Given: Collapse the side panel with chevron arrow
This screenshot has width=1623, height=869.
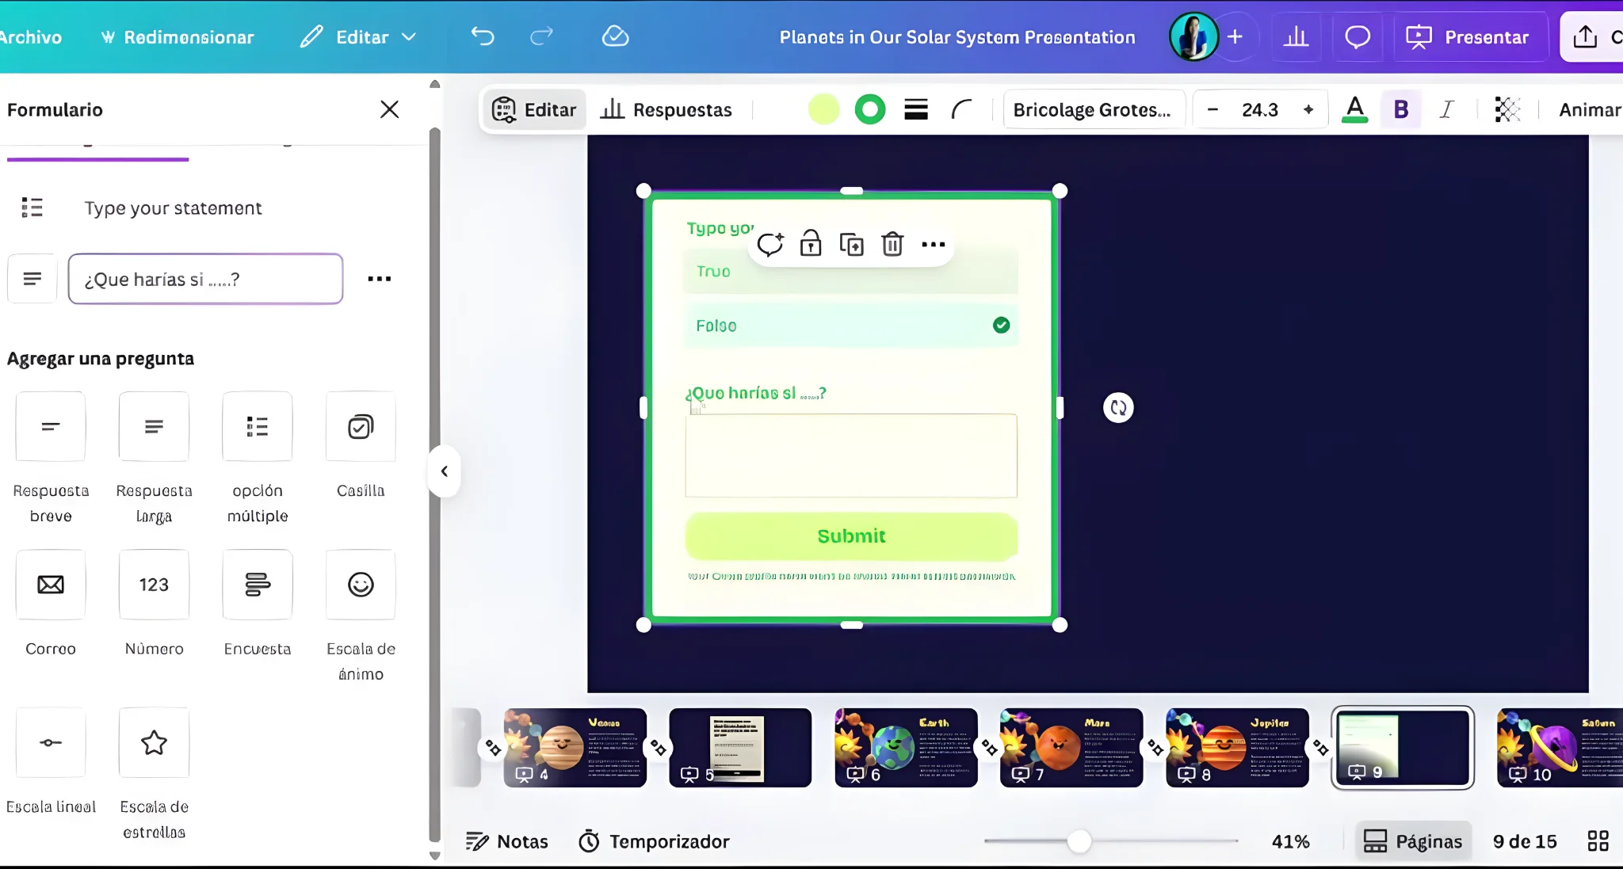Looking at the screenshot, I should point(445,471).
